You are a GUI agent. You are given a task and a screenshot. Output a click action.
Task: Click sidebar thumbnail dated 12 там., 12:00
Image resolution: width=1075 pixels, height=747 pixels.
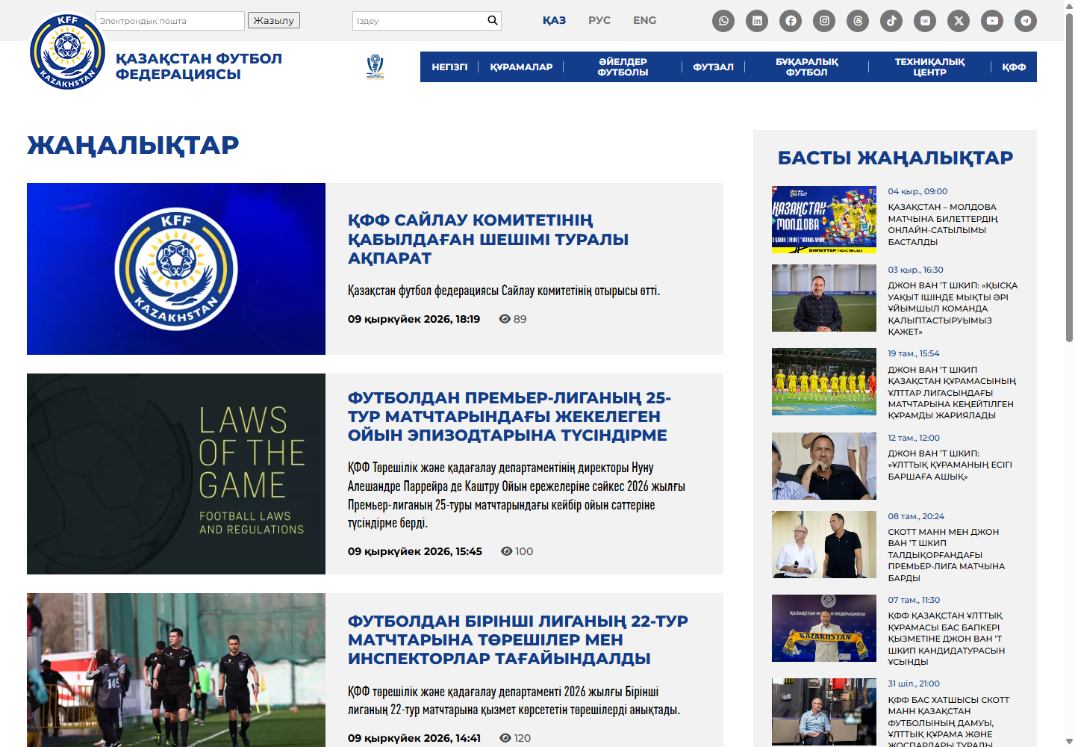click(824, 466)
